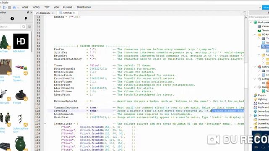Click the script editor scroll-up arrow
The image size is (269, 151).
246,17
